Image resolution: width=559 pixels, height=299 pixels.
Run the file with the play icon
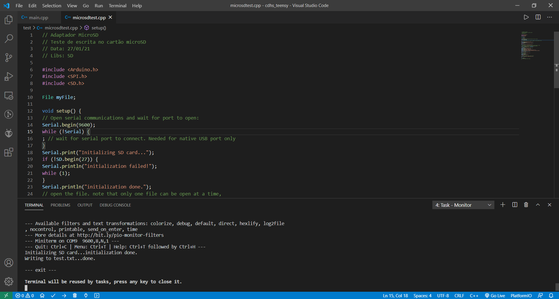coord(526,17)
